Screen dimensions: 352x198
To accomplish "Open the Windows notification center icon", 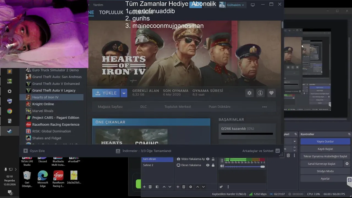I will pyautogui.click(x=10, y=192).
